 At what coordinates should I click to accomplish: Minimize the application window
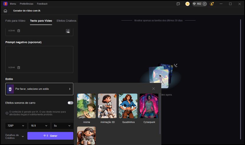(x=221, y=4)
